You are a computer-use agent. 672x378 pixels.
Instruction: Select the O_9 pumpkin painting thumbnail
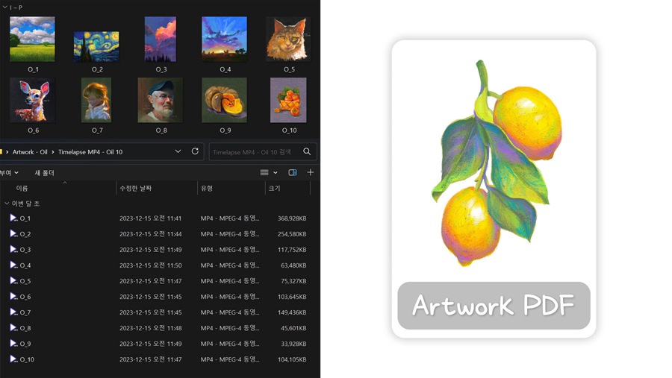click(225, 99)
